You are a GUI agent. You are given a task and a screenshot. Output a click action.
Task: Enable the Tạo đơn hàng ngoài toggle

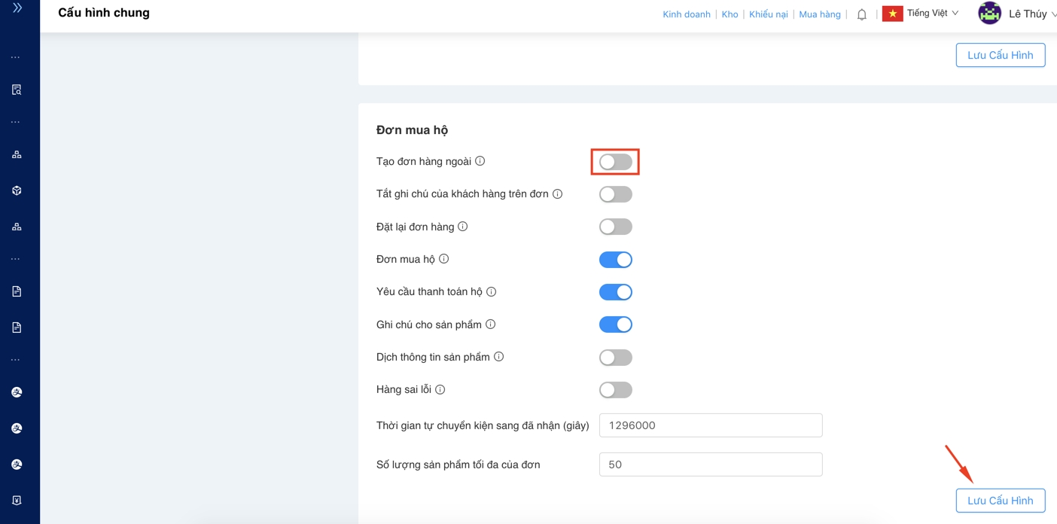615,162
